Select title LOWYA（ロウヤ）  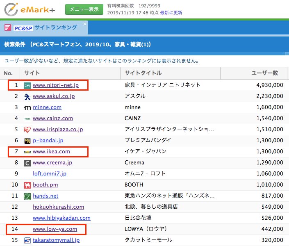(146, 229)
